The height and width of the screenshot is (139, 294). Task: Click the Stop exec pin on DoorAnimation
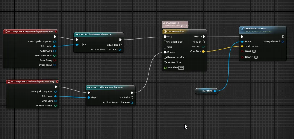165,47
